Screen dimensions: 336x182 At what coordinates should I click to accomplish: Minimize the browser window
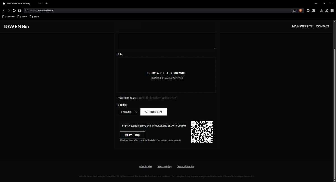316,3
